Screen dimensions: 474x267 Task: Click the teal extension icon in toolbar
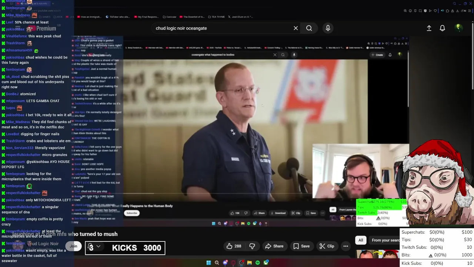click(x=442, y=11)
